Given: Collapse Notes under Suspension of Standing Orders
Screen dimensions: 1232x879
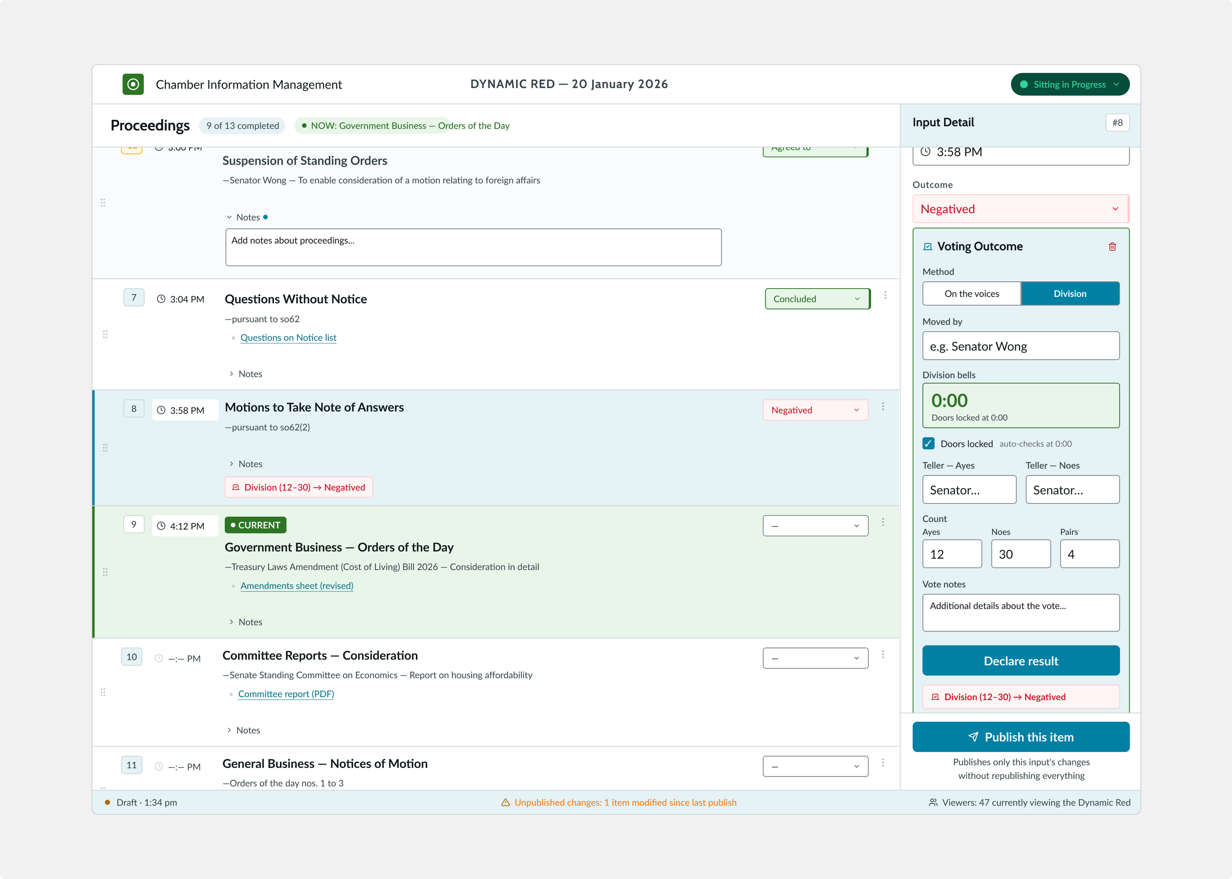Looking at the screenshot, I should click(246, 217).
